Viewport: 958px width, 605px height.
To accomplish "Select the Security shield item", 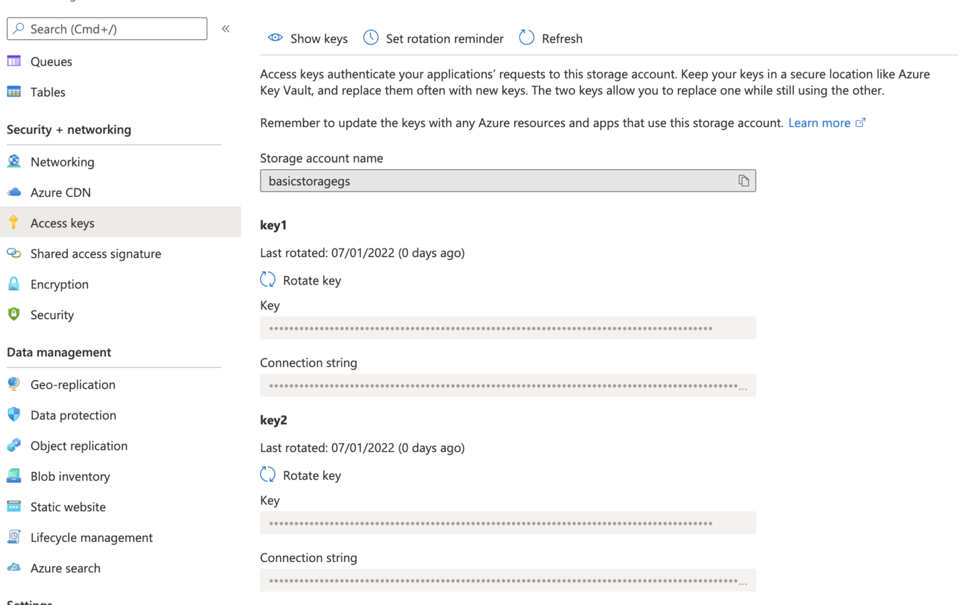I will click(52, 315).
